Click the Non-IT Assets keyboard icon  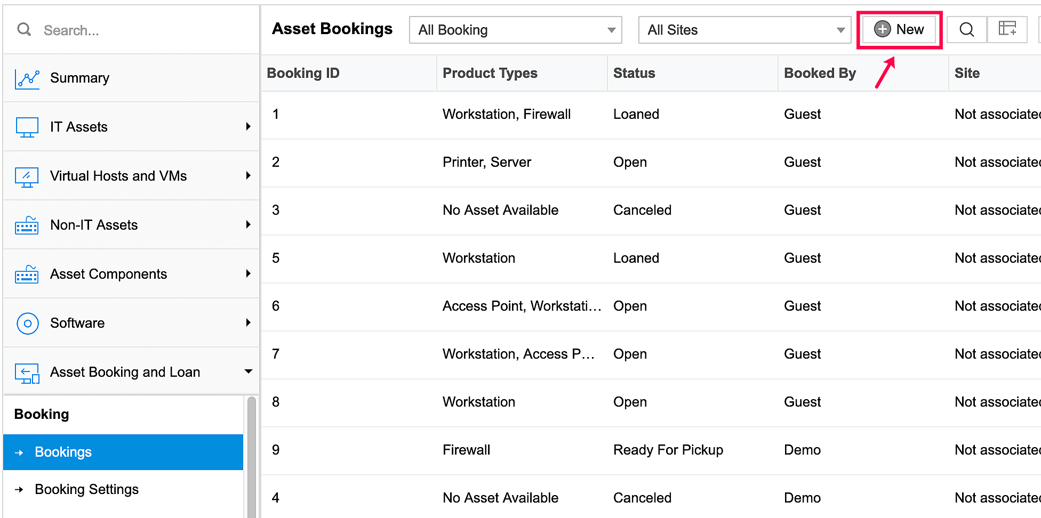tap(27, 225)
